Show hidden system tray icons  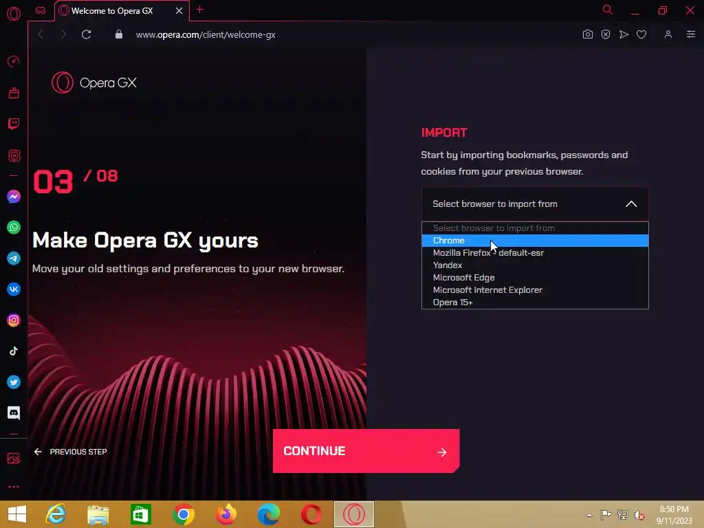tap(589, 515)
